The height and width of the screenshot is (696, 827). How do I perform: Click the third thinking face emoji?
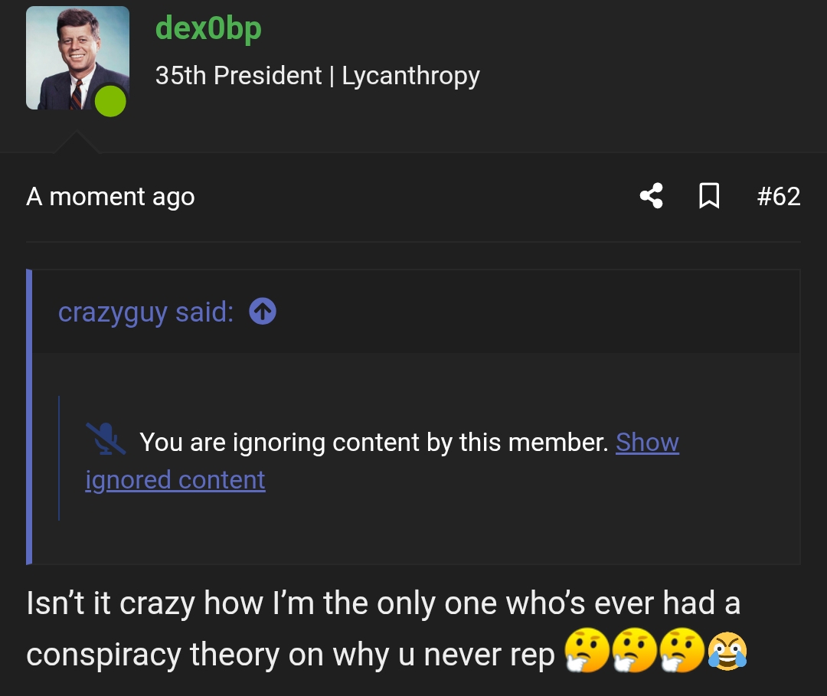(682, 650)
